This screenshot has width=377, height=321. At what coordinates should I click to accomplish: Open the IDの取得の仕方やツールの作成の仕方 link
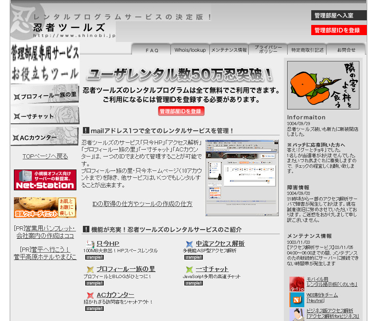click(142, 204)
